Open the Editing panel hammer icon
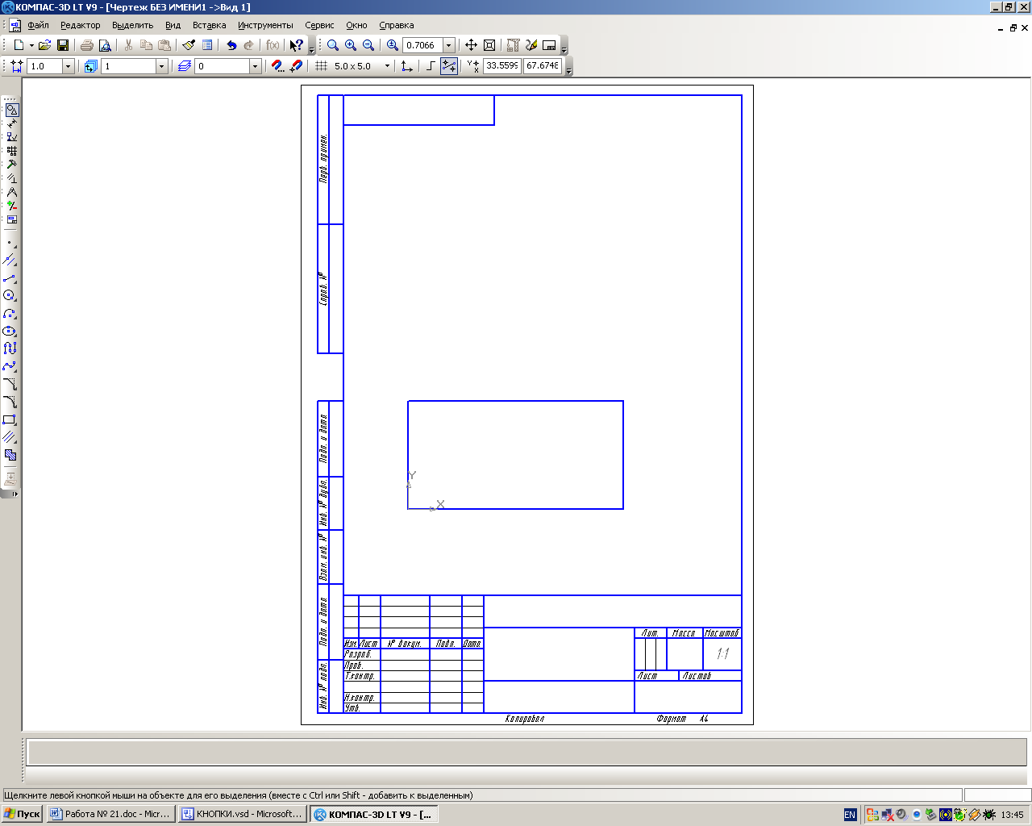Screen dimensions: 1032x826 tap(11, 165)
